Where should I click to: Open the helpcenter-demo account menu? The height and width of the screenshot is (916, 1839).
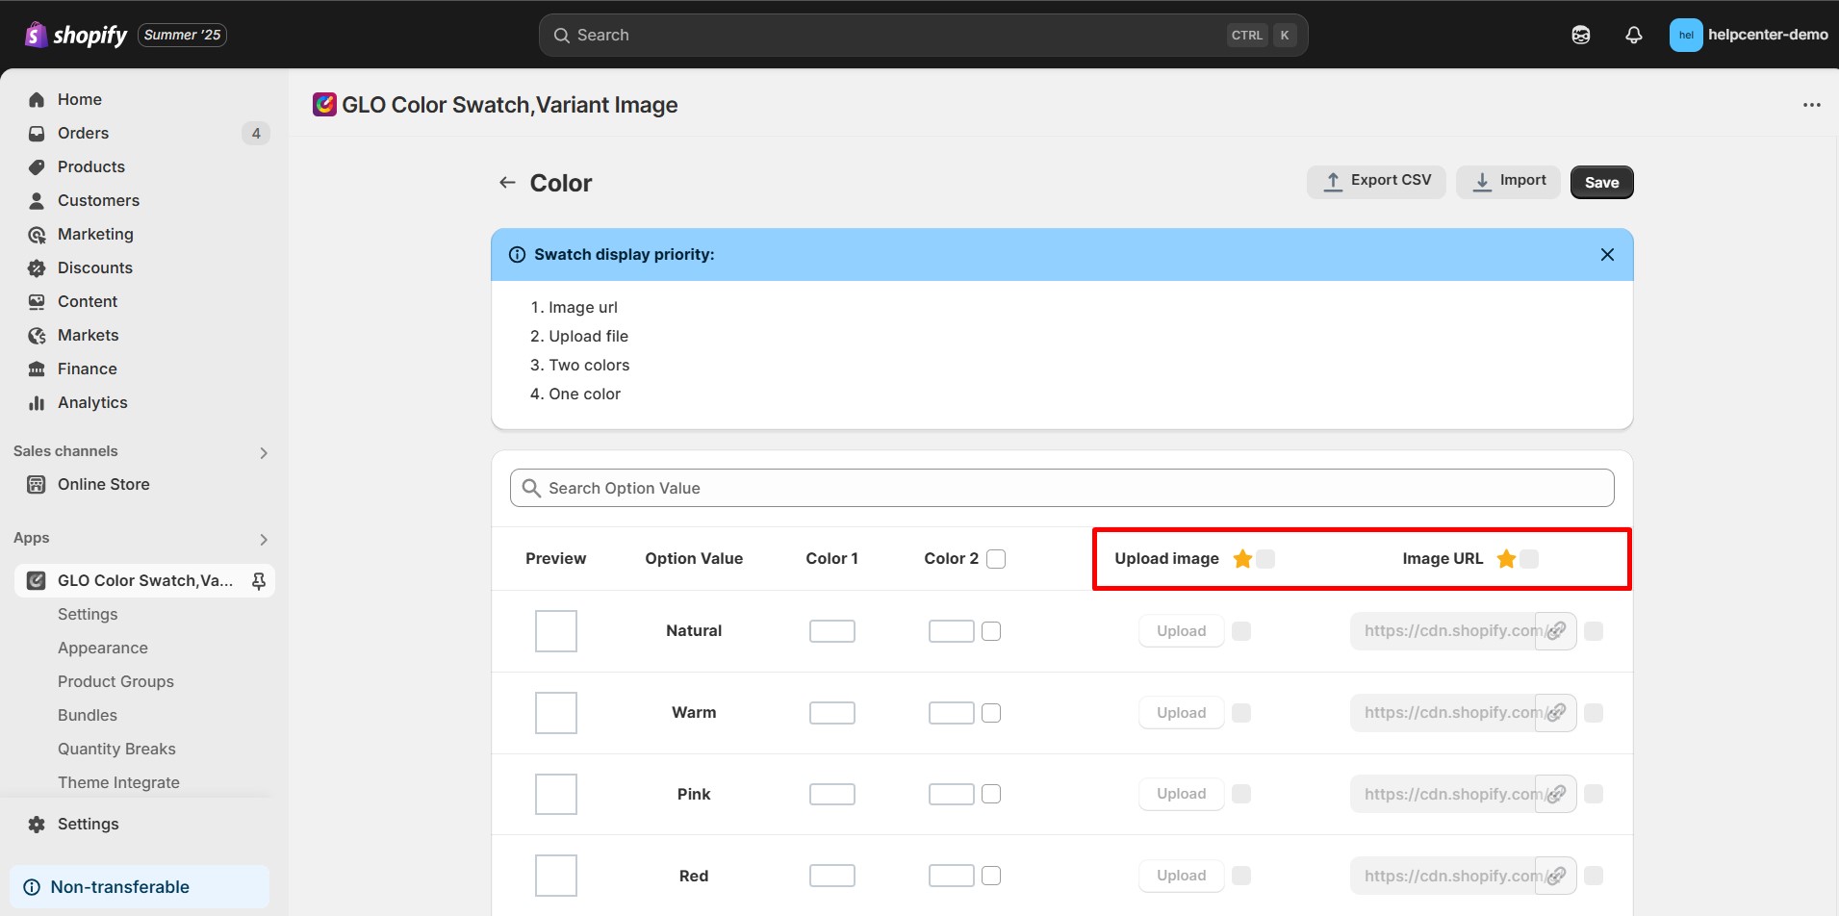point(1748,36)
